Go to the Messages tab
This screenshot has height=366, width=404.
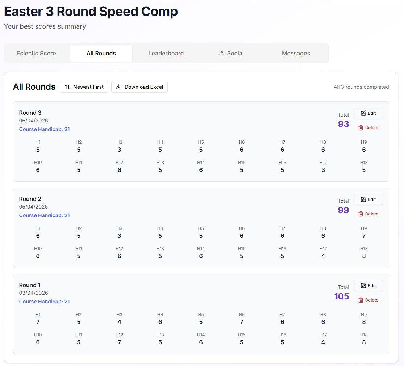(x=296, y=53)
